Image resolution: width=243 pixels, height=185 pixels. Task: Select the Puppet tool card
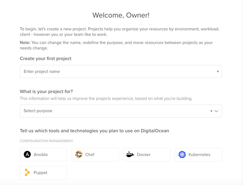(44, 173)
